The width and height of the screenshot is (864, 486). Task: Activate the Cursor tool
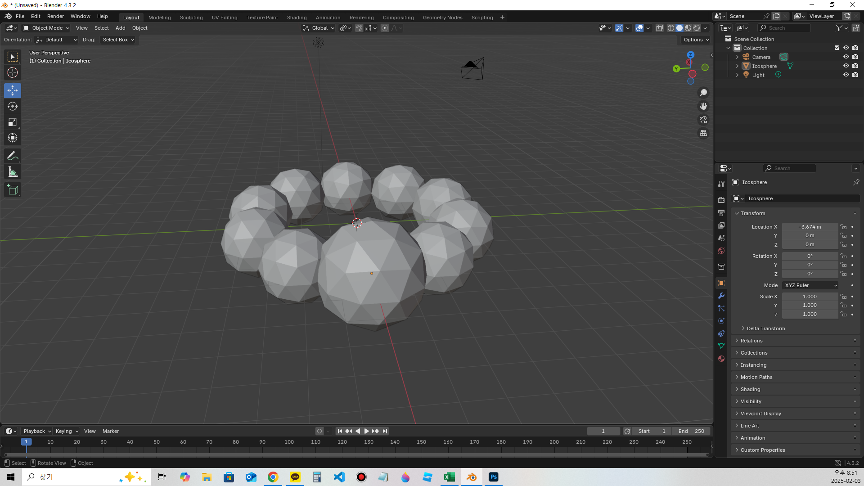[x=13, y=72]
